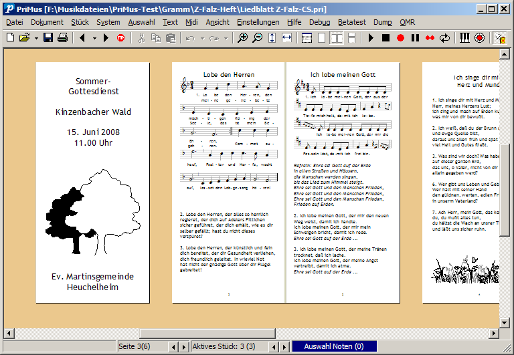Click the next page arrow beside Seite 3(6)
514x355 pixels.
coord(183,346)
